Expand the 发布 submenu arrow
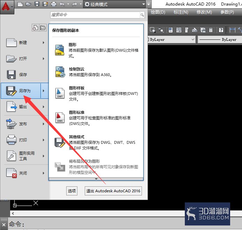Image resolution: width=242 pixels, height=230 pixels. [x=44, y=124]
